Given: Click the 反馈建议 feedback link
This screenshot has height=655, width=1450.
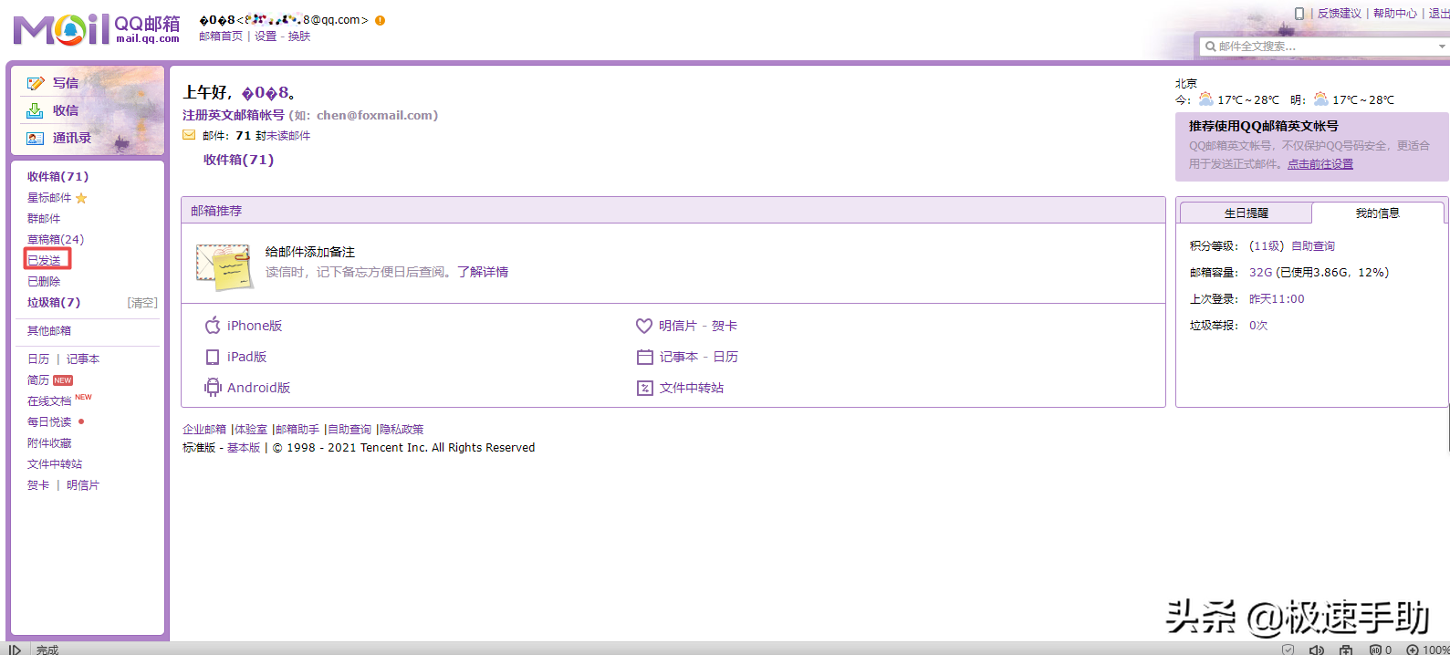Looking at the screenshot, I should (1339, 13).
